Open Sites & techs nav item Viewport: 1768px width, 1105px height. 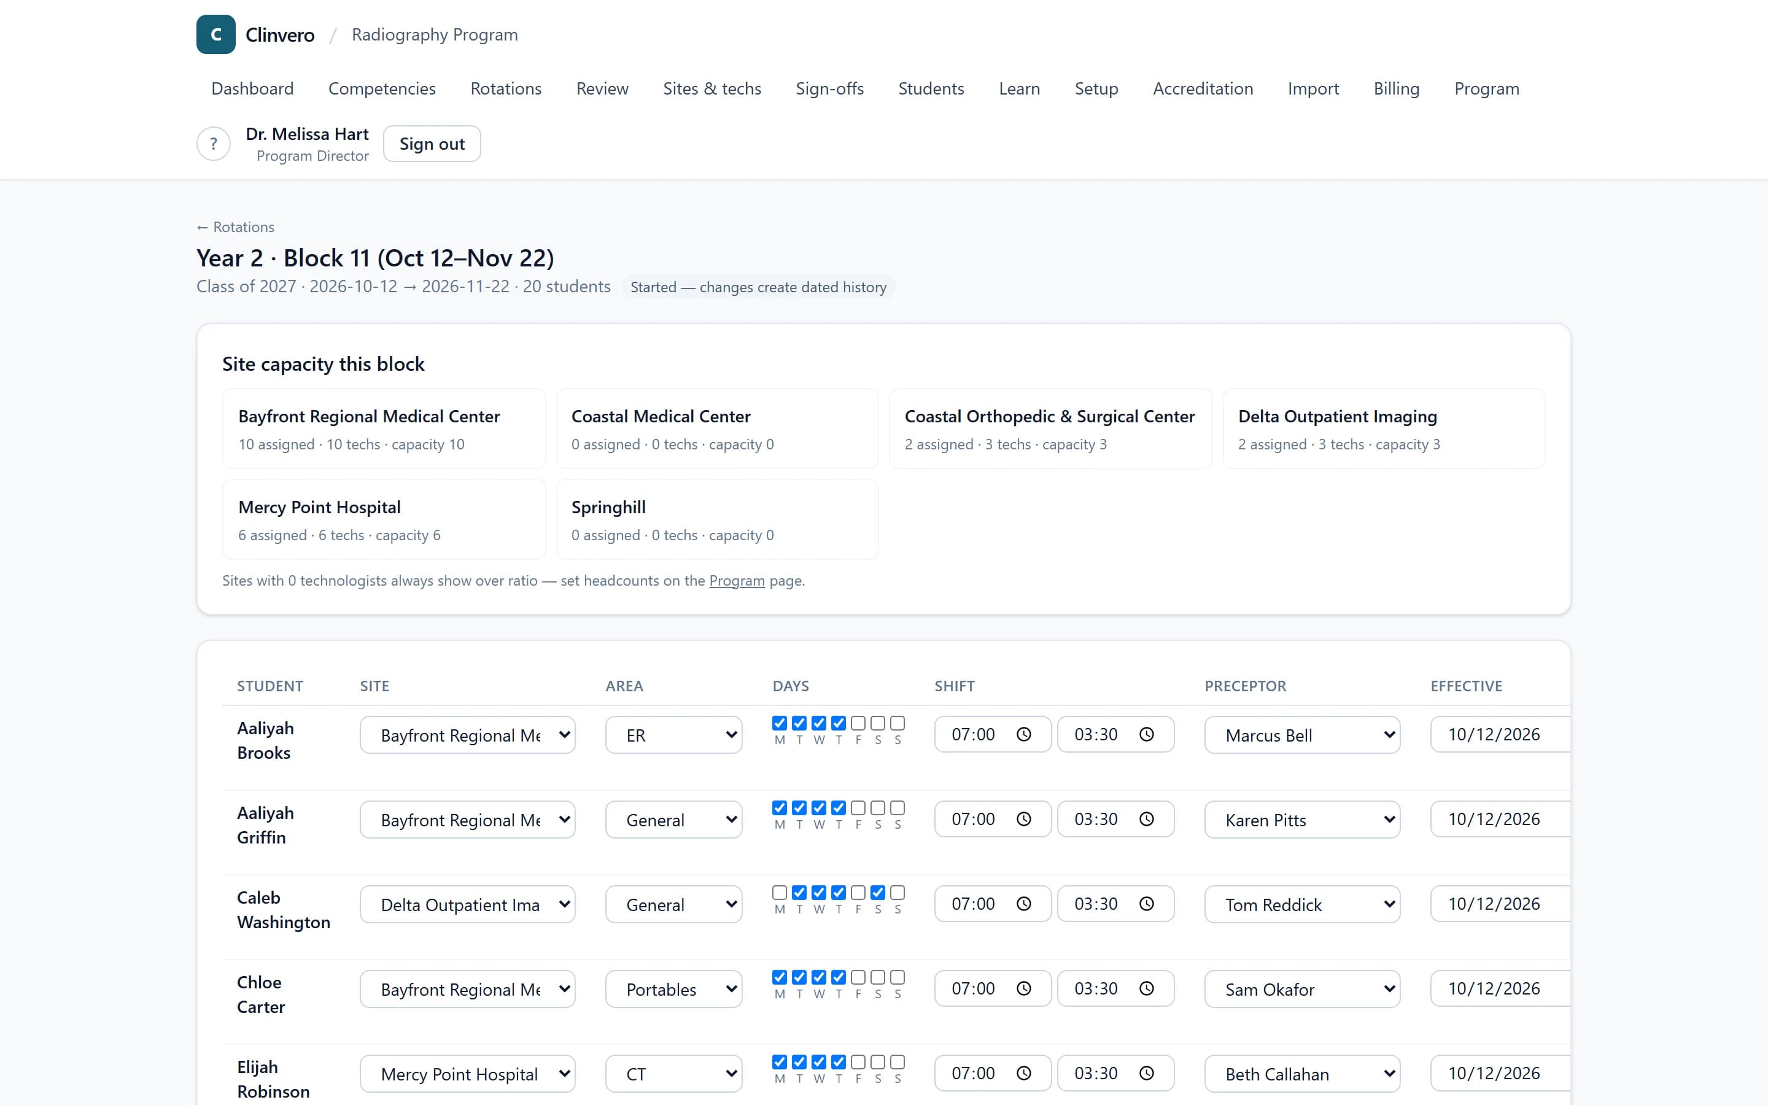pos(711,88)
